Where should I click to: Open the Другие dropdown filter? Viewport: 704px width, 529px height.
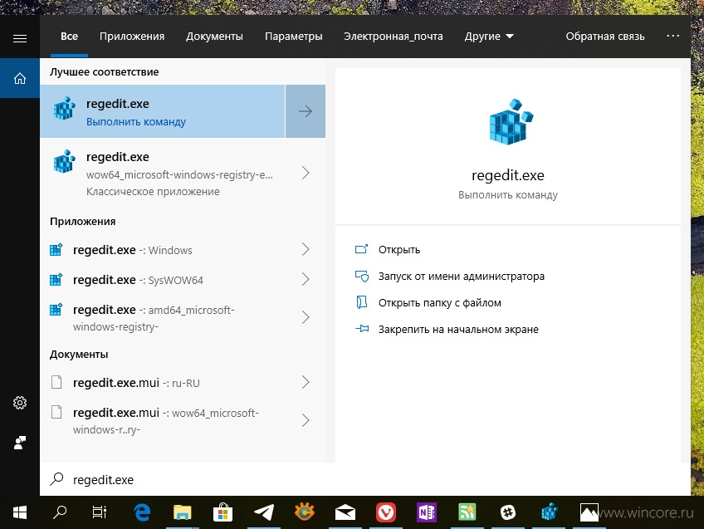489,37
